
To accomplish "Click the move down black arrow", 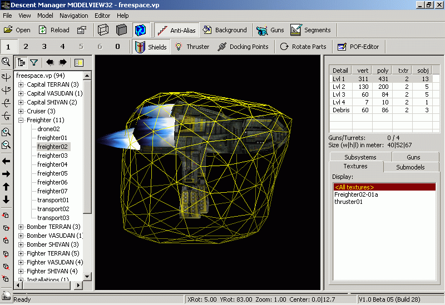I will coord(6,199).
